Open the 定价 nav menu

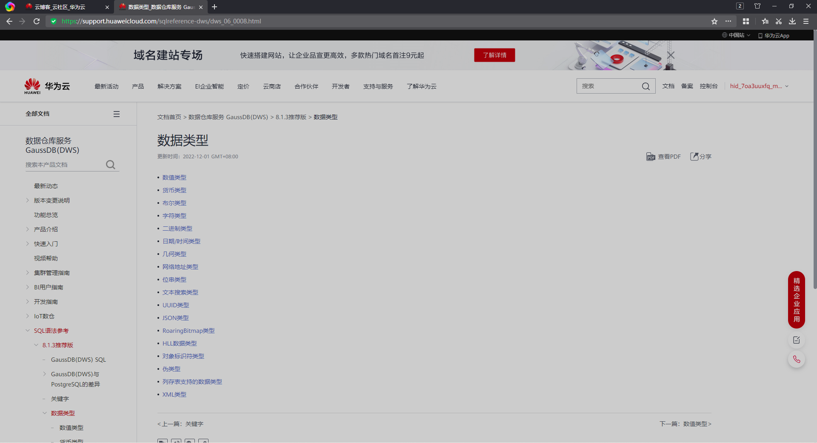pyautogui.click(x=243, y=86)
